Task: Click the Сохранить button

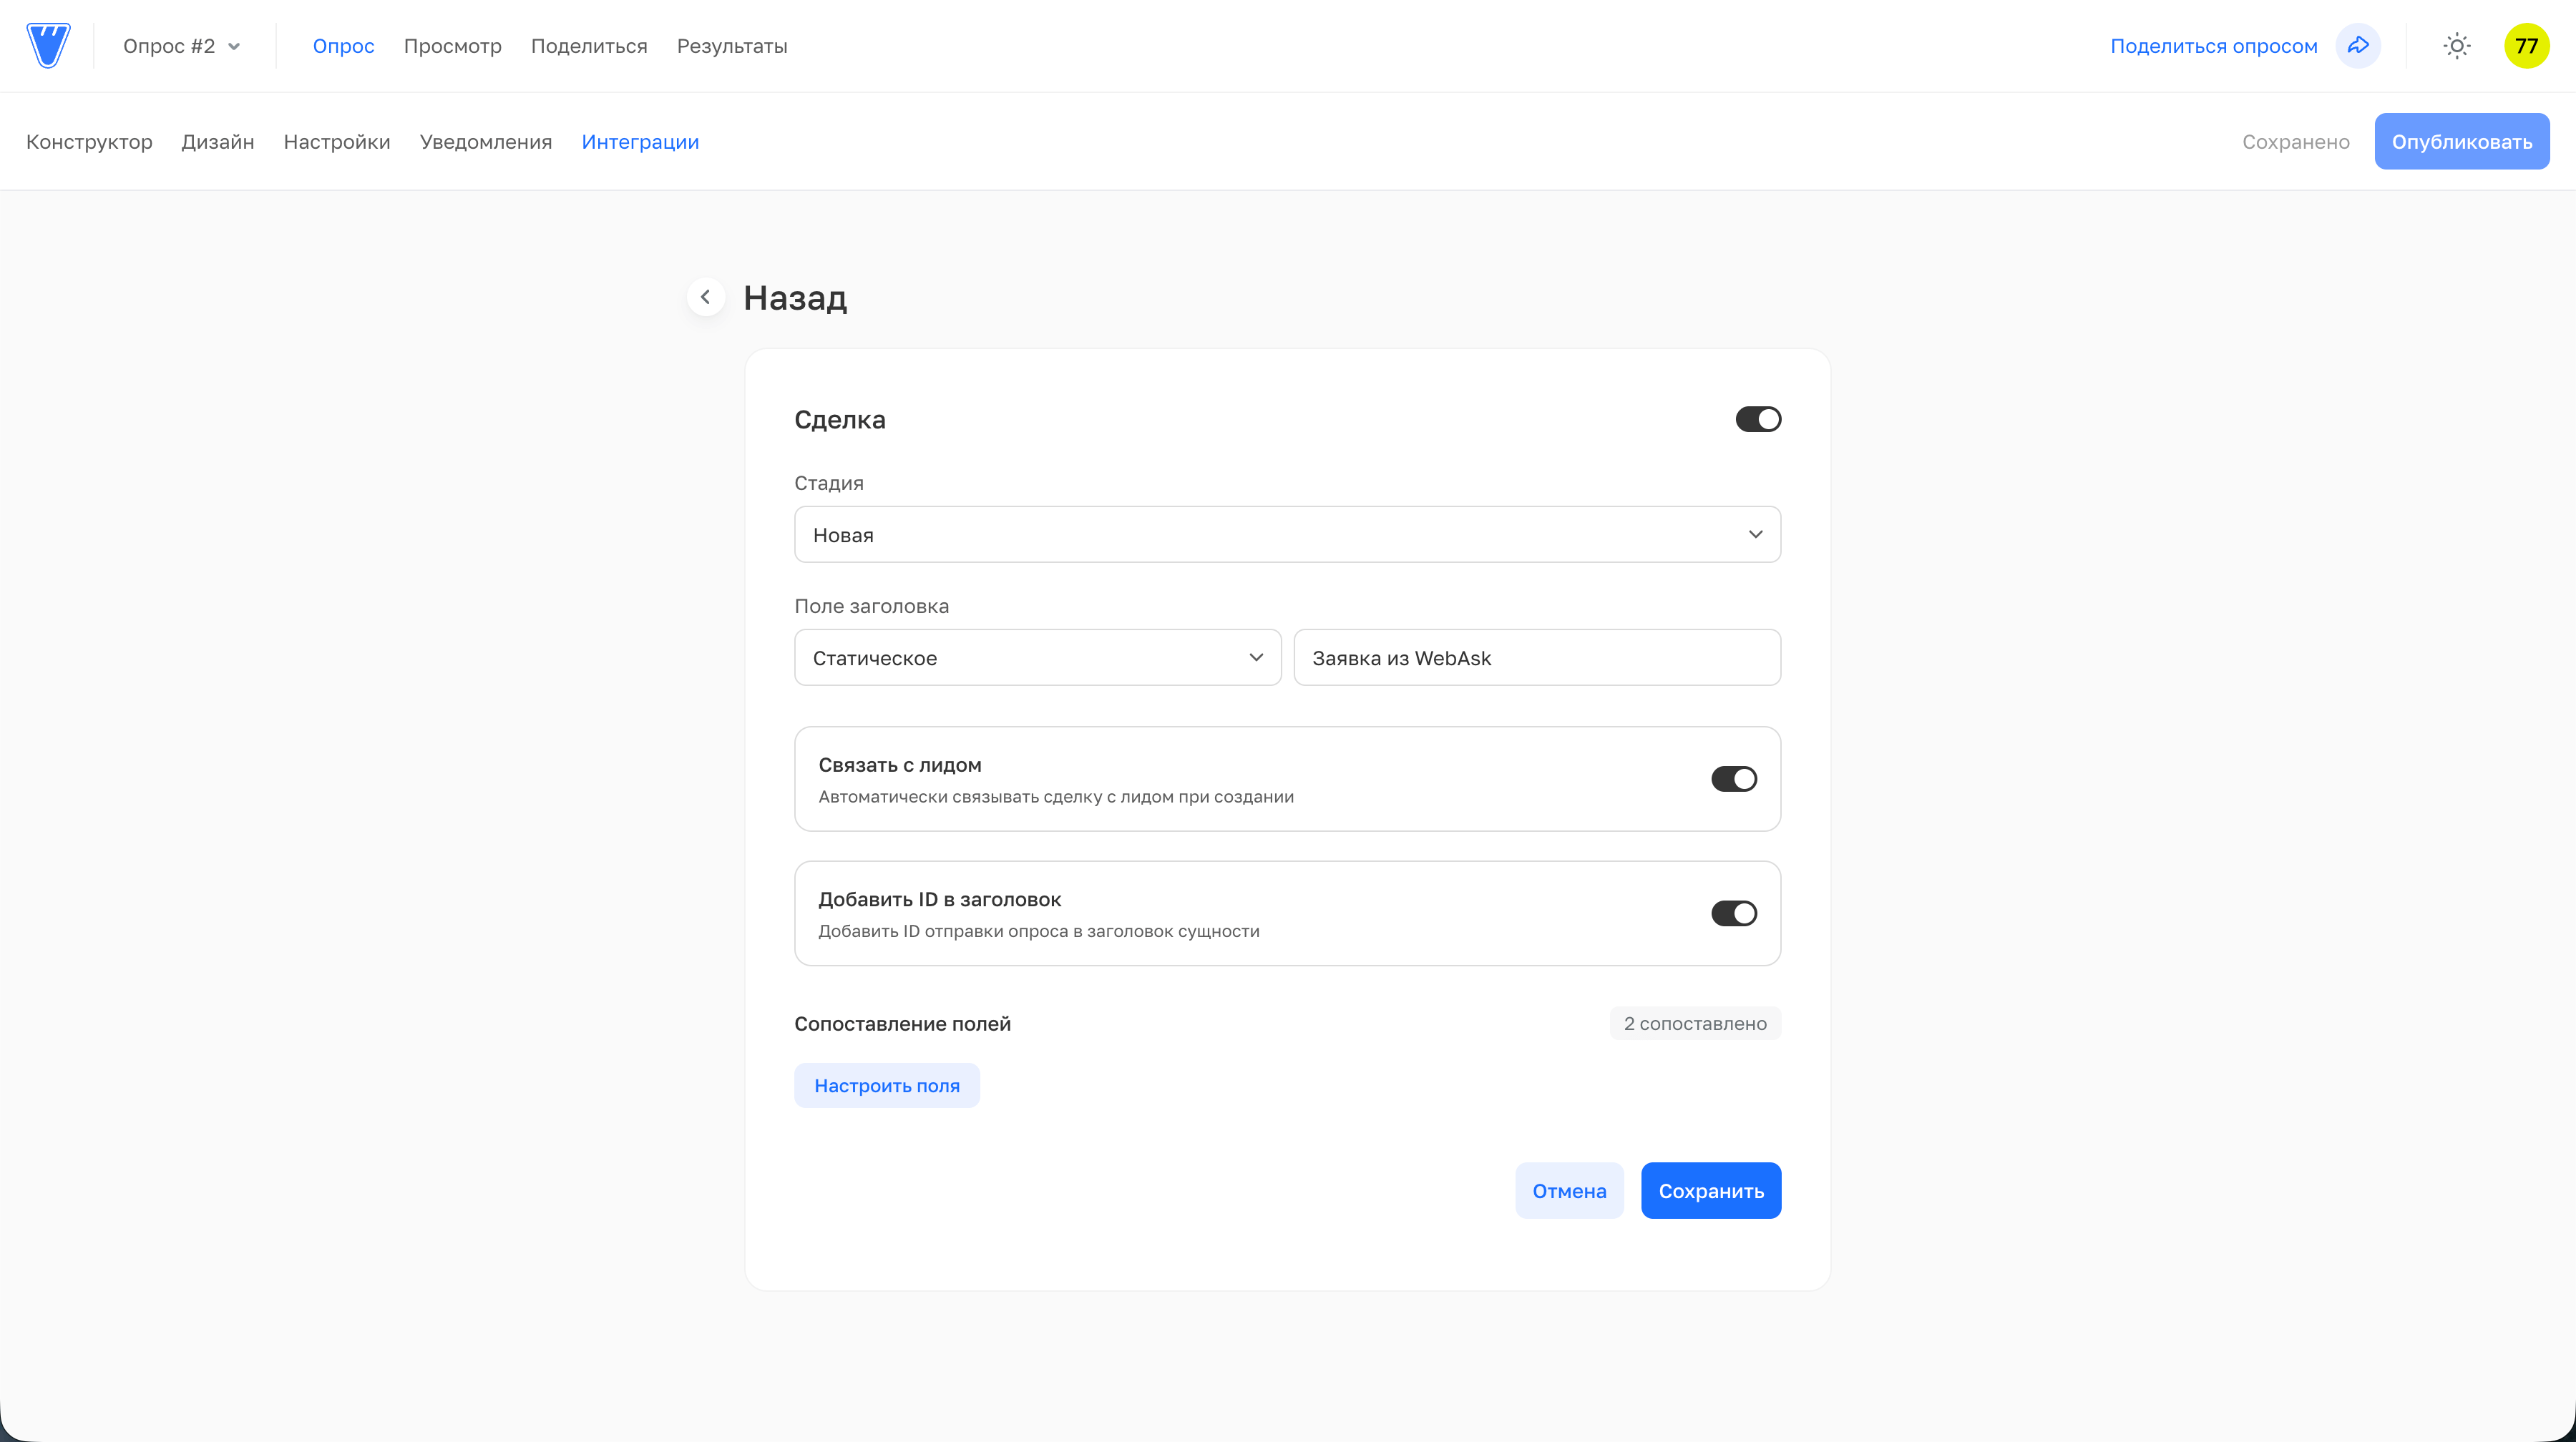Action: (1710, 1191)
